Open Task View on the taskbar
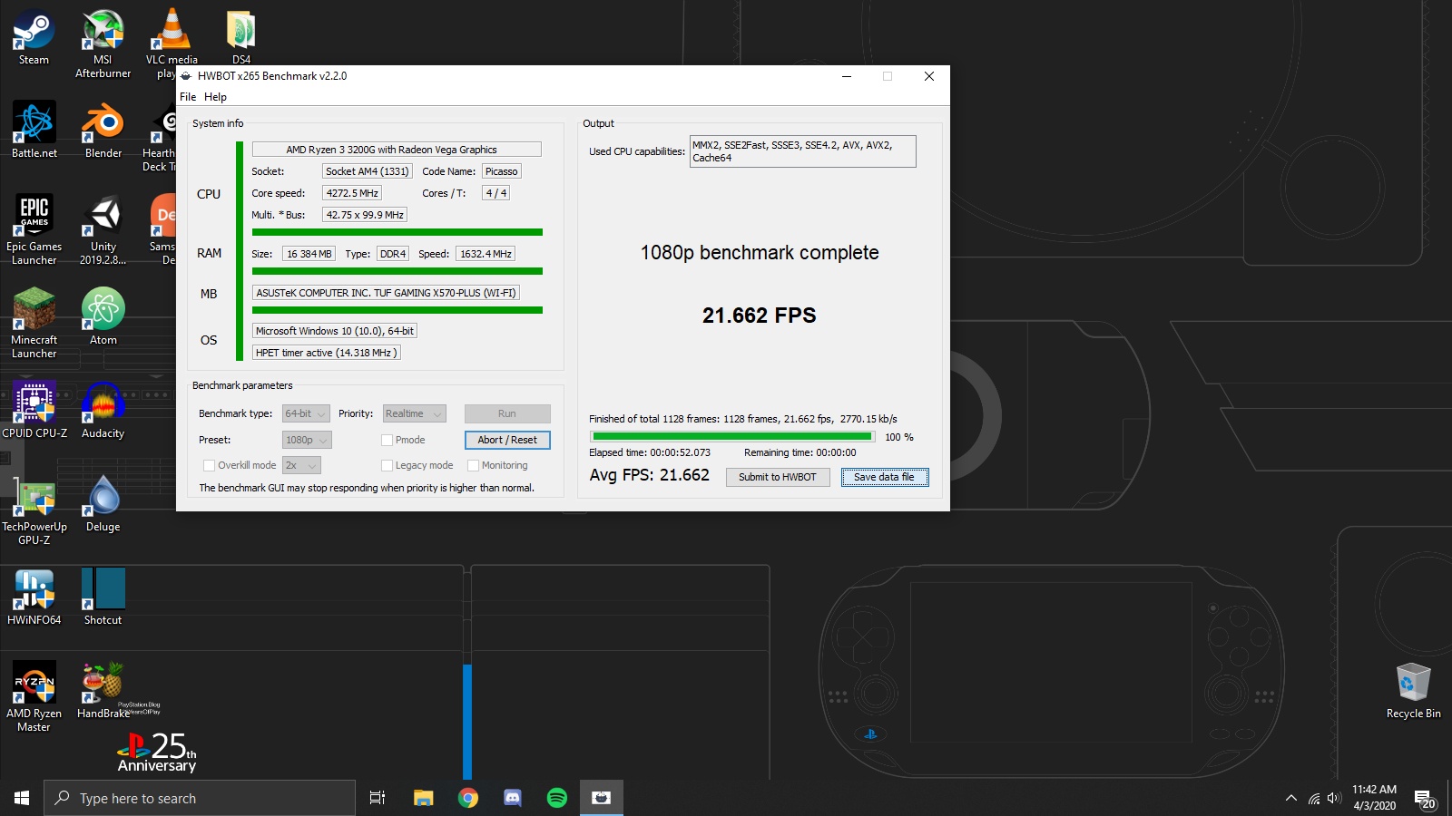Screen dimensions: 1452x816 point(378,798)
